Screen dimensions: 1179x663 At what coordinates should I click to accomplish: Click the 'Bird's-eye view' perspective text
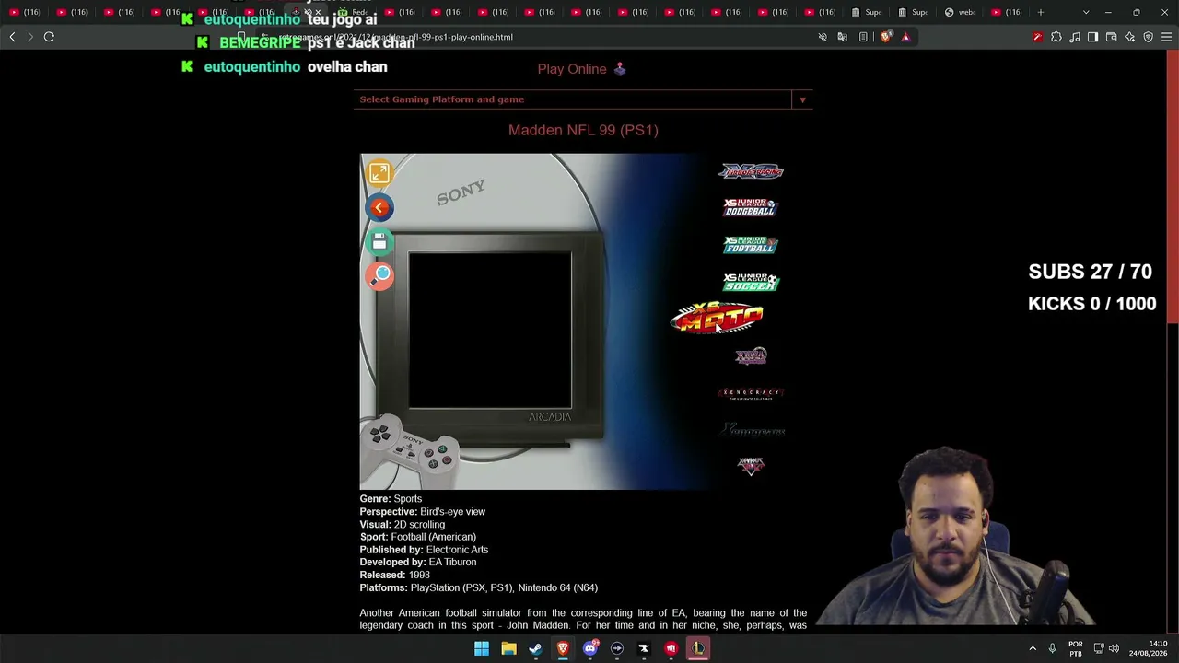coord(452,512)
